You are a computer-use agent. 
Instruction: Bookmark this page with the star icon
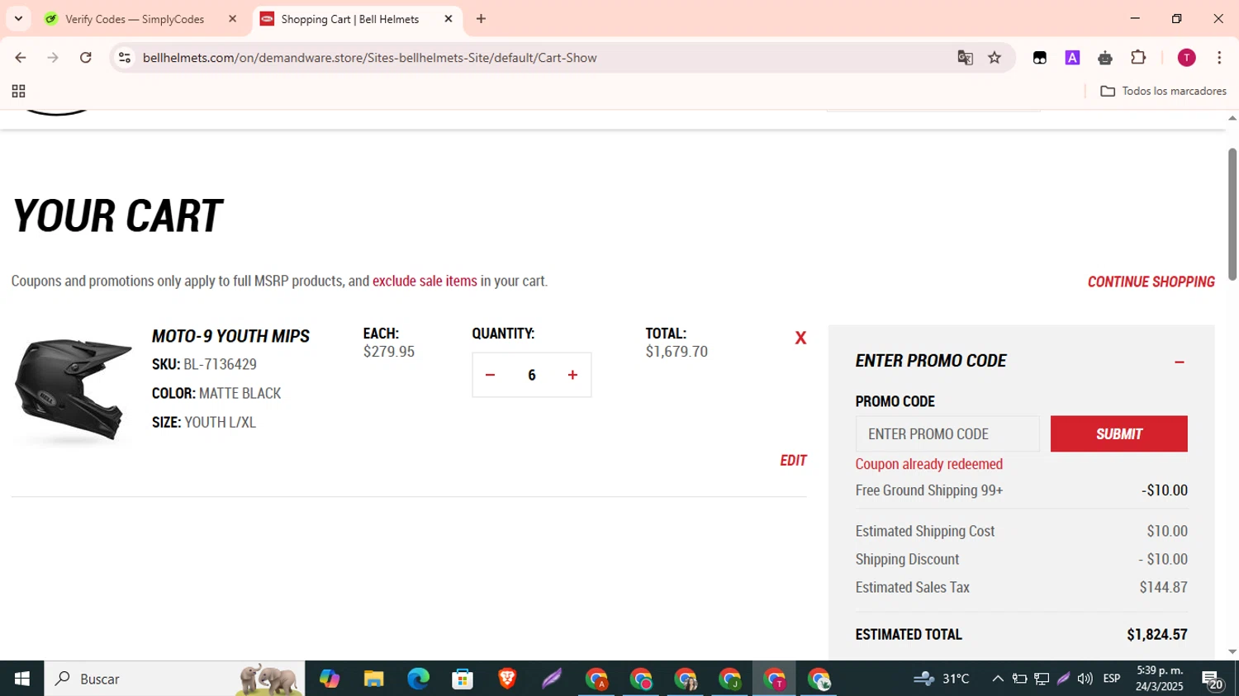point(995,58)
